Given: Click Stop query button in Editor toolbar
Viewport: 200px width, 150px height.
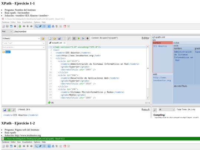Looking at the screenshot, I should pos(74,39).
